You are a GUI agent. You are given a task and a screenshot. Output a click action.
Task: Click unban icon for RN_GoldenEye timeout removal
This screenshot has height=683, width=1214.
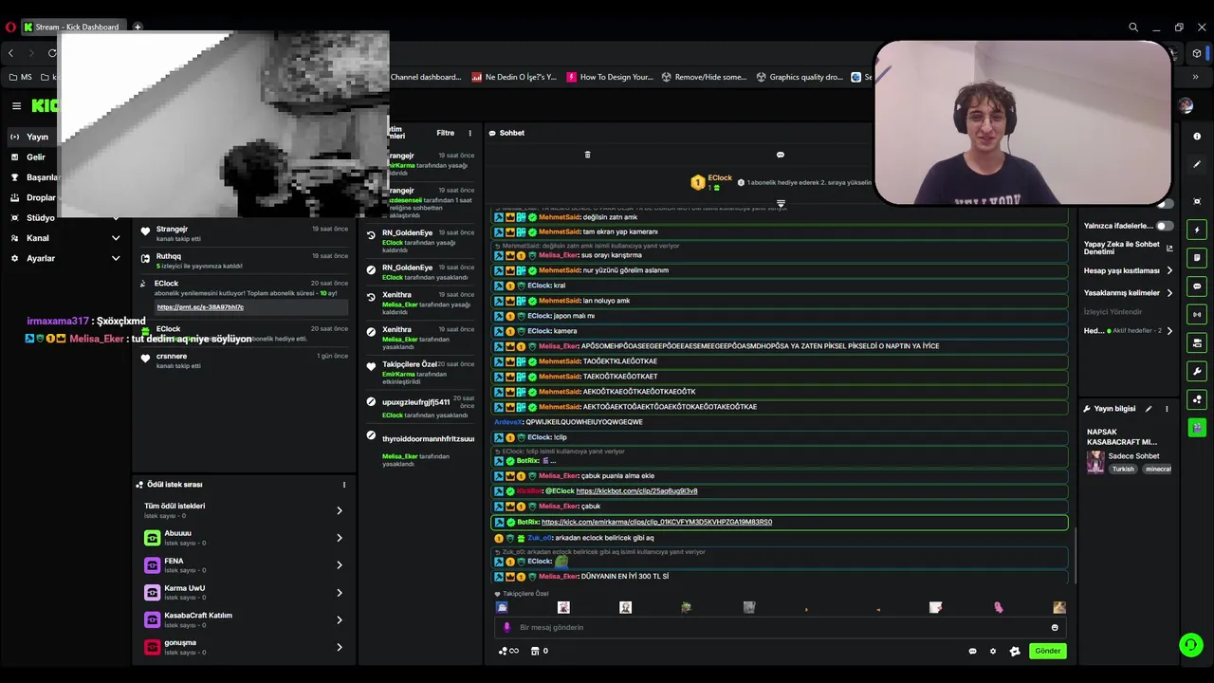pos(371,234)
